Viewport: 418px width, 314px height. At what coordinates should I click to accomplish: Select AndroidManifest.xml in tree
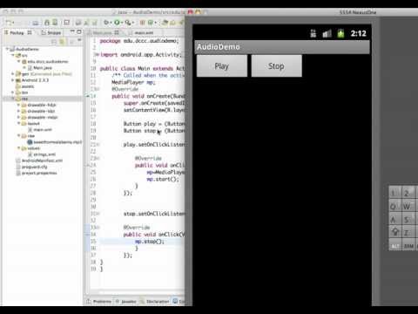click(39, 160)
